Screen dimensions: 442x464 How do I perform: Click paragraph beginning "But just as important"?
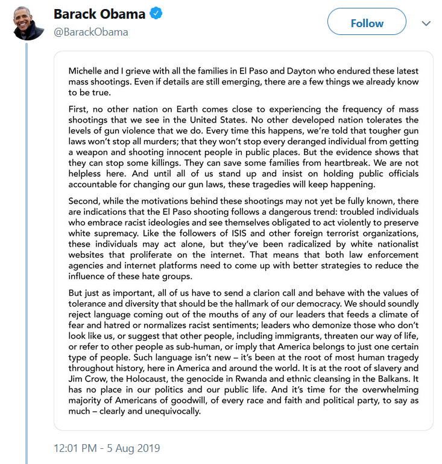pyautogui.click(x=244, y=352)
